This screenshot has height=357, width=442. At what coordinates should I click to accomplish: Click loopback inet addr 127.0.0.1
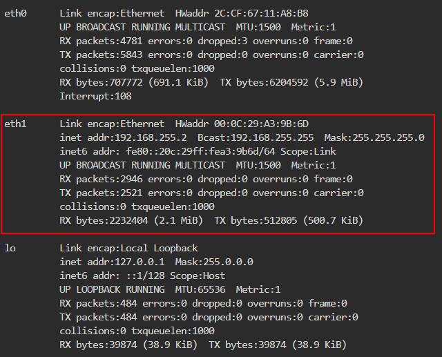pyautogui.click(x=112, y=262)
